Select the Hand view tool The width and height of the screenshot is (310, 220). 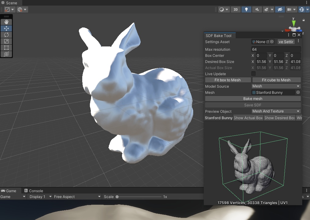pos(6,22)
